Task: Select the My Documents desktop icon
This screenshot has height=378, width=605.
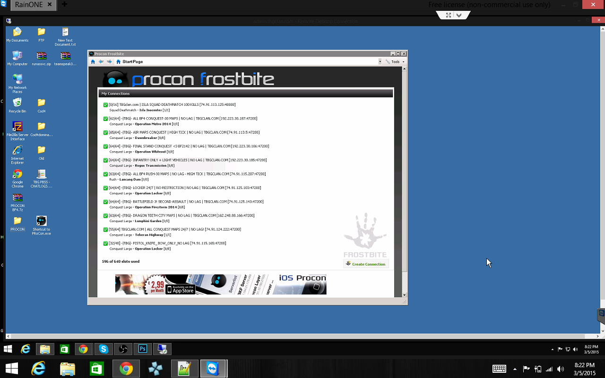Action: tap(17, 34)
